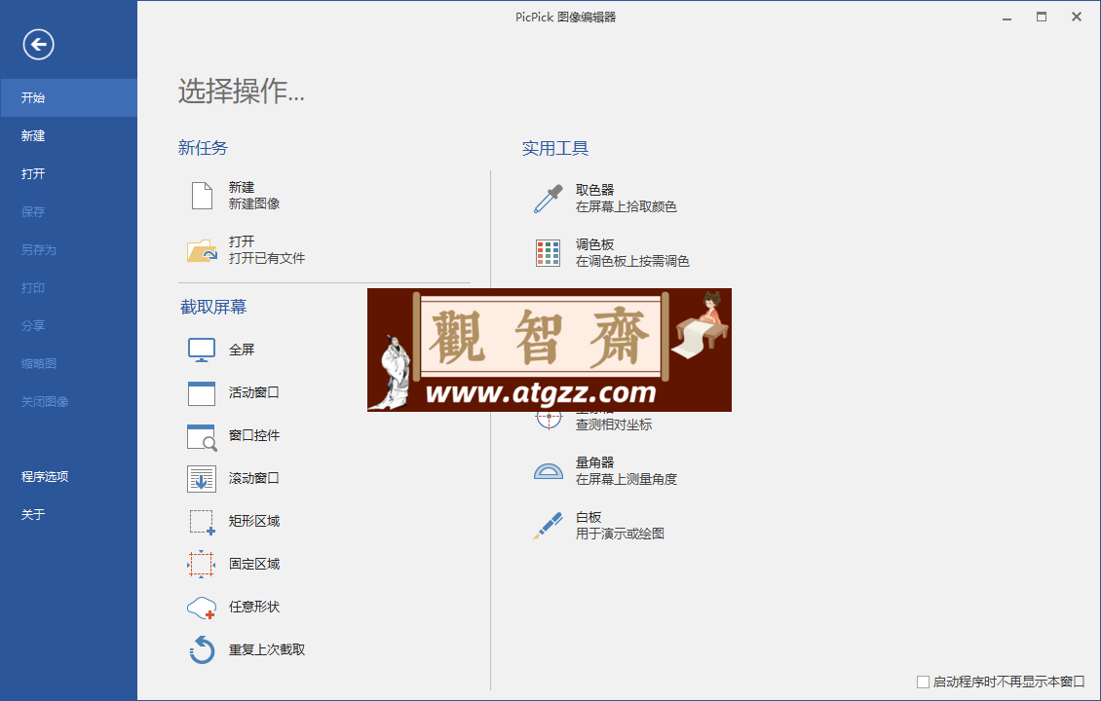
Task: Click the 新建图像 text link
Action: tap(254, 204)
